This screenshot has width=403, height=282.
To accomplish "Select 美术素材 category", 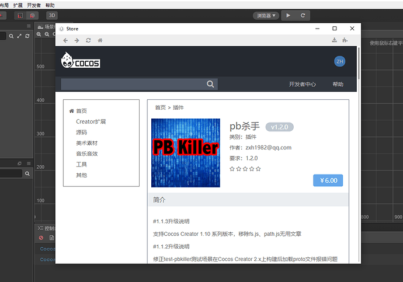I will [87, 143].
